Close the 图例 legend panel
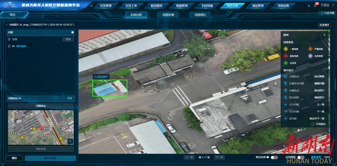This screenshot has height=166, width=337. point(325,35)
